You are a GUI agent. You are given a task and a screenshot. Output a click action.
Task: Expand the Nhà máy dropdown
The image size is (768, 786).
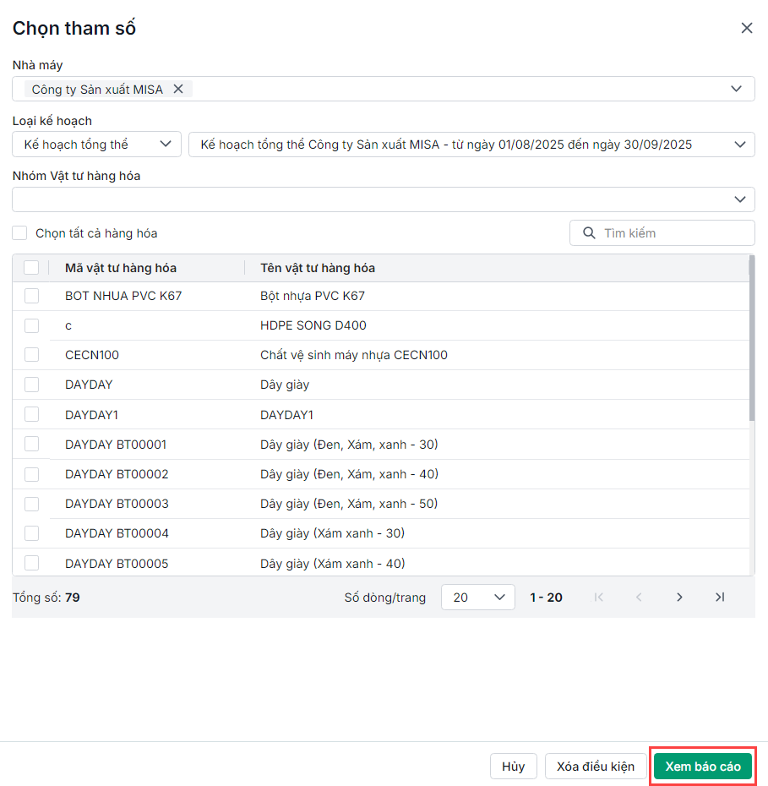pos(737,89)
